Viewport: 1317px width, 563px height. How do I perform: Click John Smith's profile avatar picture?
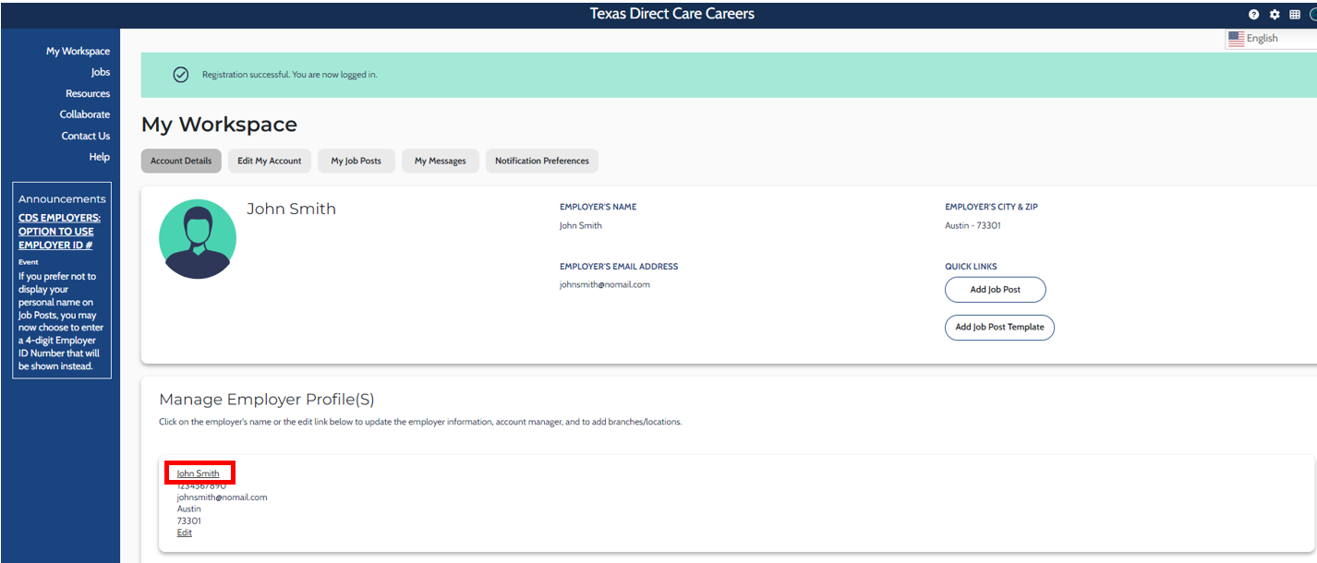[x=198, y=239]
